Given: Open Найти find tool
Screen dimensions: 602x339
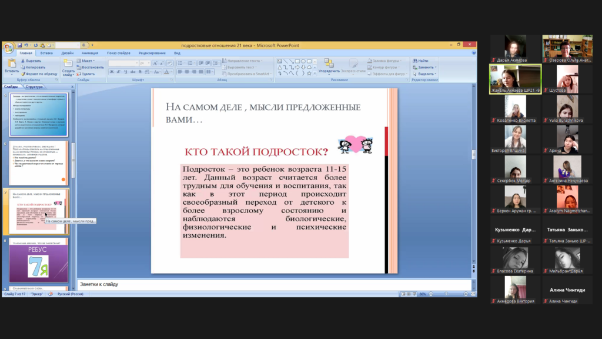Looking at the screenshot, I should (420, 61).
